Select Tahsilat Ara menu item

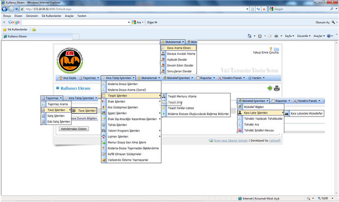[x=261, y=124]
